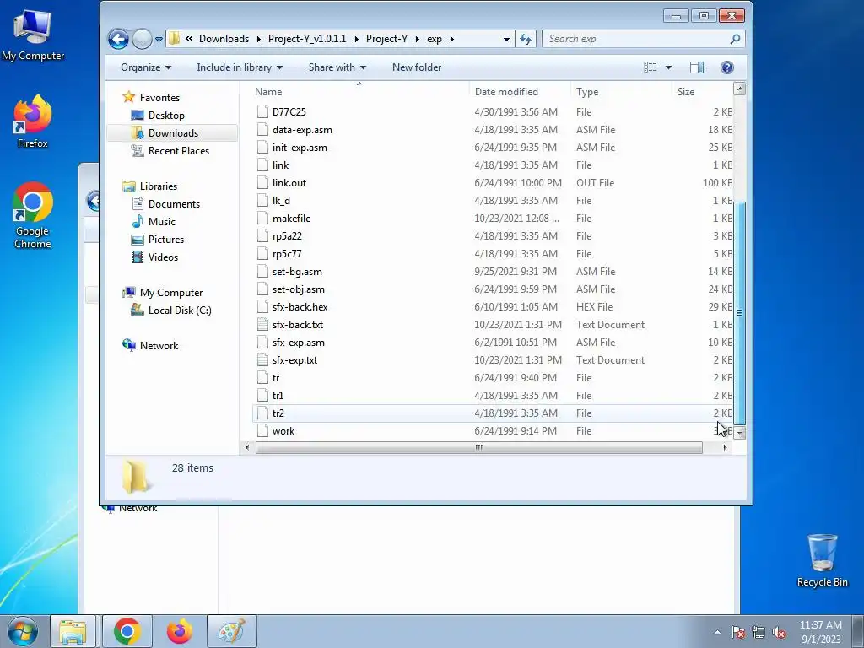The height and width of the screenshot is (648, 864).
Task: Click the Videos library icon
Action: pyautogui.click(x=138, y=256)
